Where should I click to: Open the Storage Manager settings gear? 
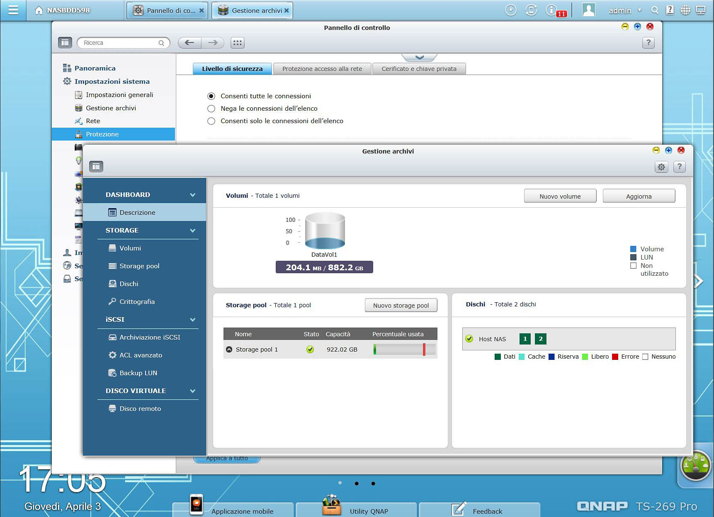point(661,167)
